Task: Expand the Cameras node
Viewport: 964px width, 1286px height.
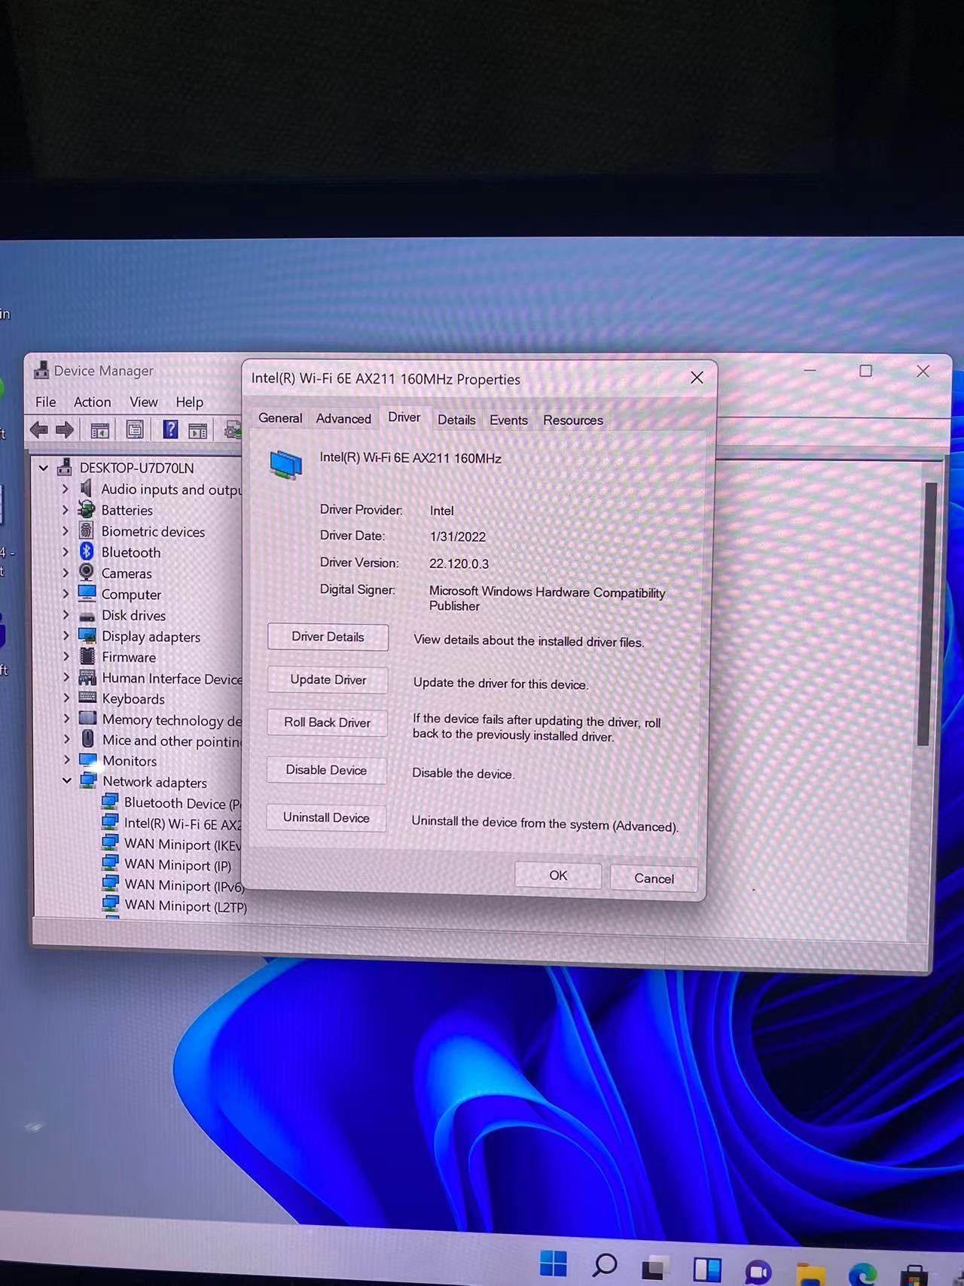Action: click(x=66, y=573)
